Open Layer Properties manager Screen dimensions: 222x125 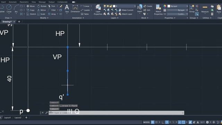(x=98, y=9)
